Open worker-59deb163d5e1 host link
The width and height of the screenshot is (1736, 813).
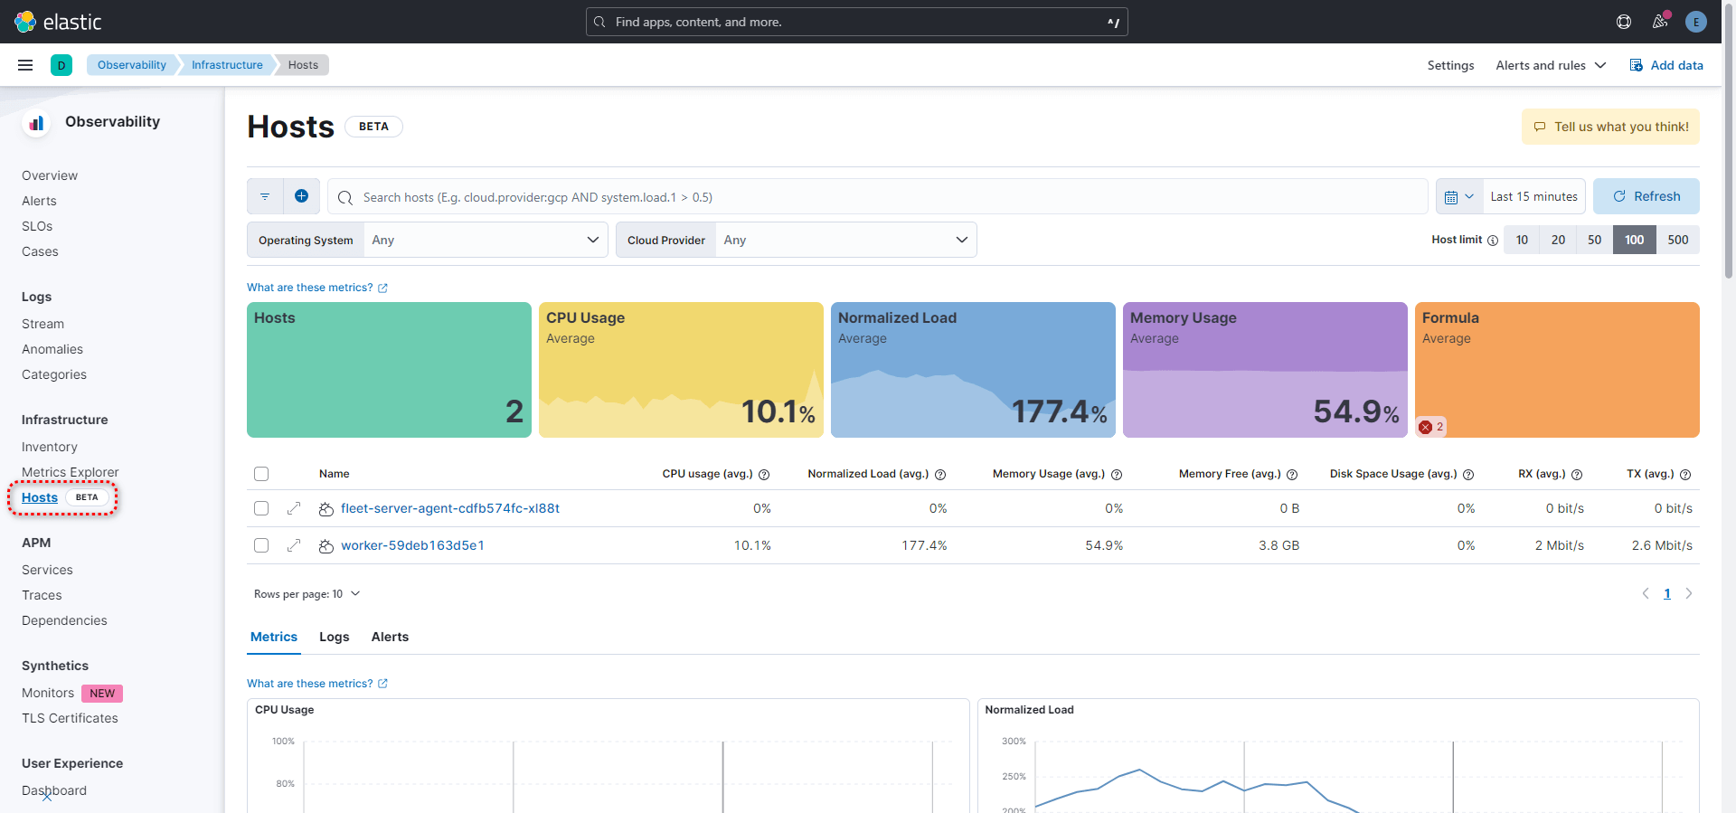[412, 545]
